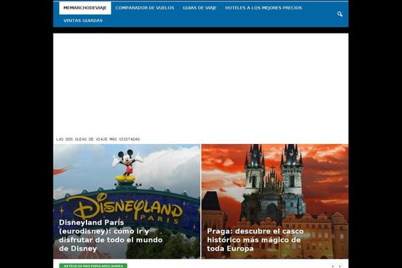Open Comparador de Vuelos menu
Image resolution: width=402 pixels, height=268 pixels.
[145, 8]
